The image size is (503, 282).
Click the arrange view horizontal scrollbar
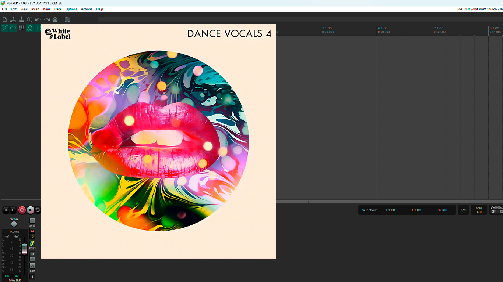coord(390,202)
